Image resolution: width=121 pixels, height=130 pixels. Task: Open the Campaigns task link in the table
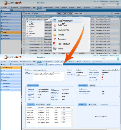(x=47, y=53)
